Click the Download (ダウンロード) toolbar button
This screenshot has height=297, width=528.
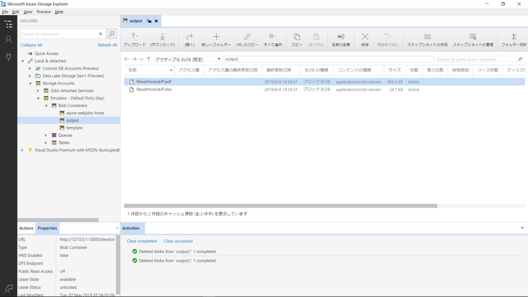click(162, 40)
